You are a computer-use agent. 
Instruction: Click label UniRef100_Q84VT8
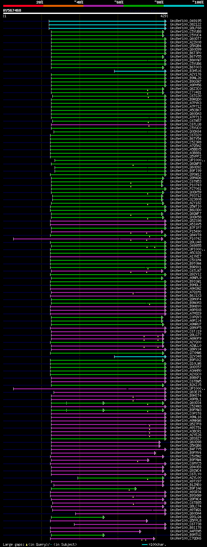(186, 235)
